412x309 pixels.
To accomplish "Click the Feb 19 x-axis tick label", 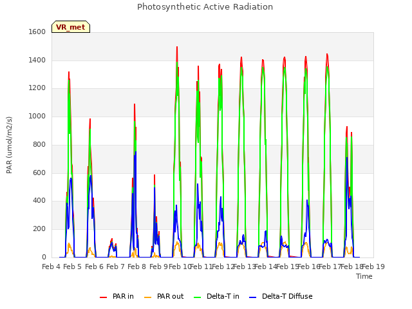I will coord(373,267).
